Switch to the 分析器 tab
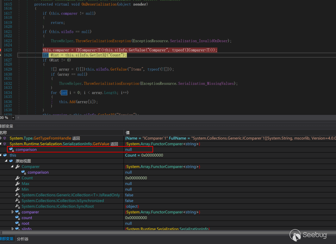336x244 pixels. tap(22, 239)
